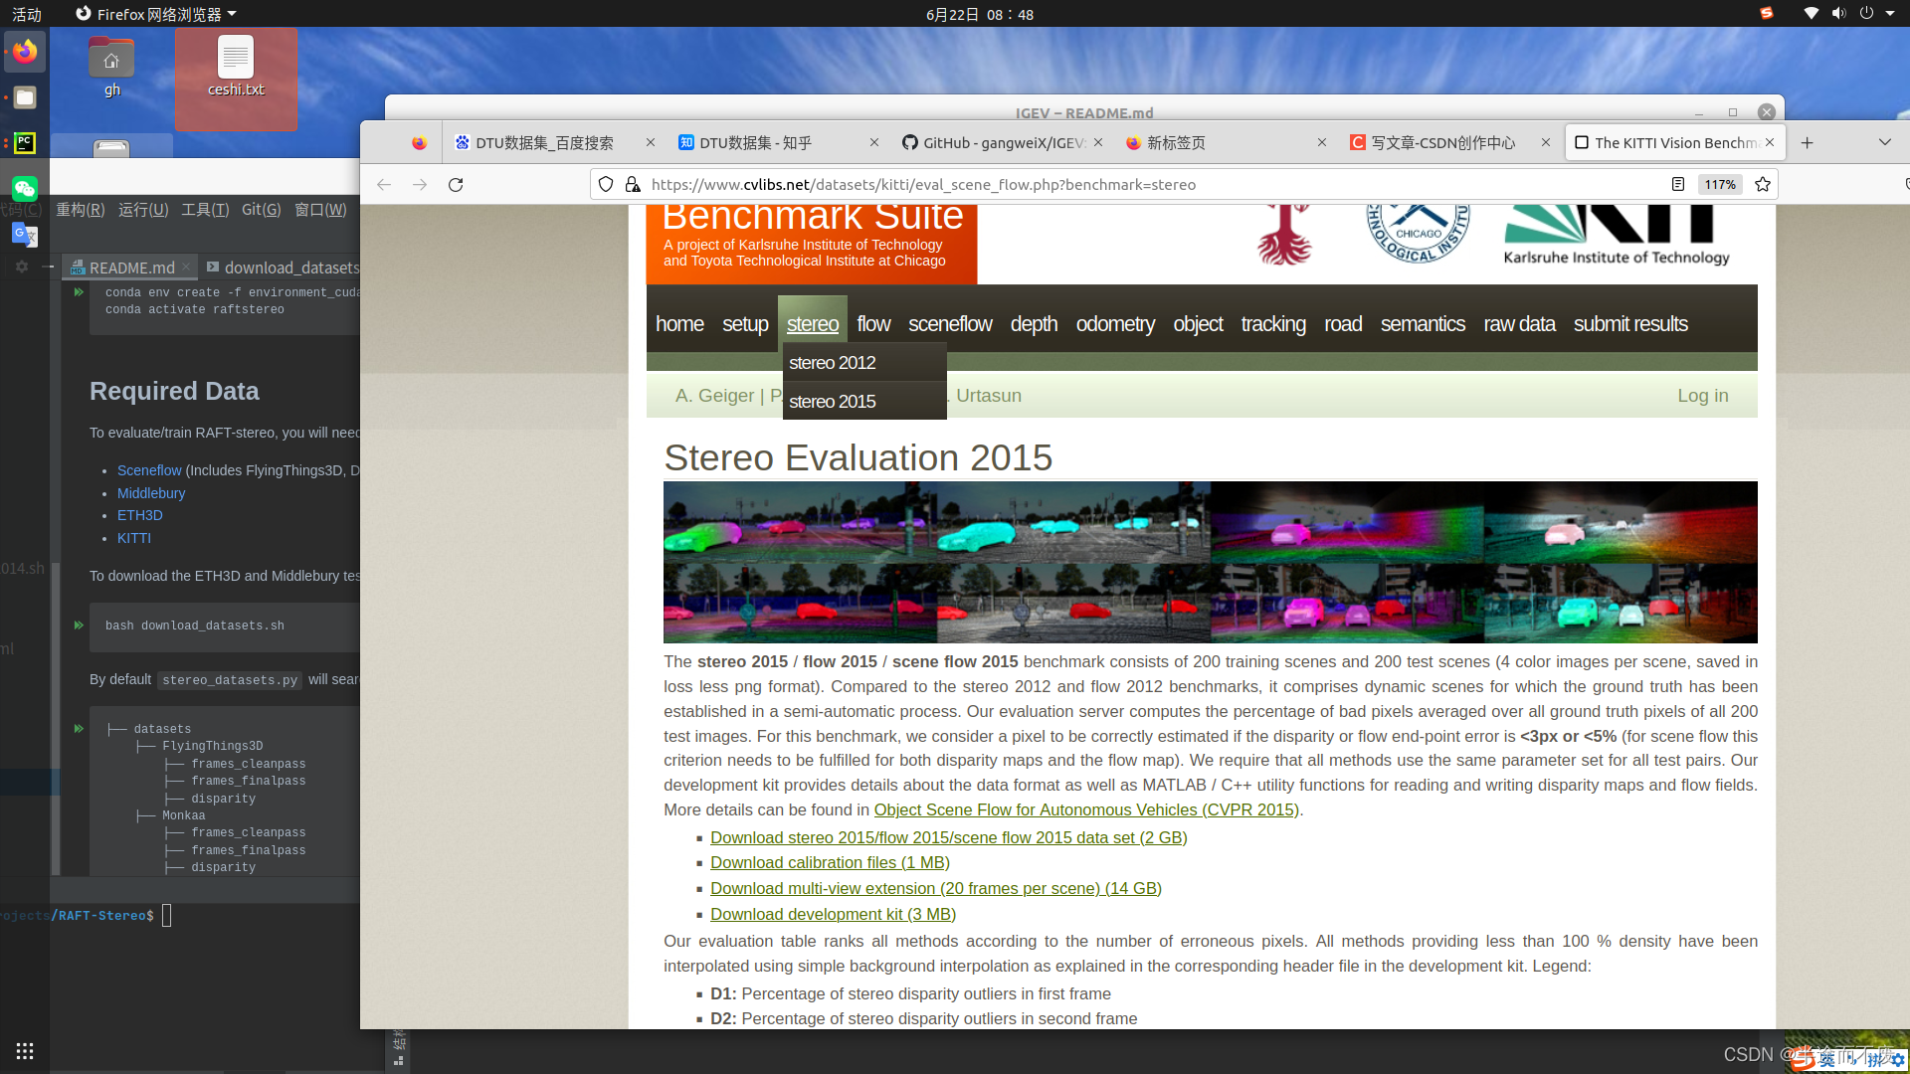The width and height of the screenshot is (1910, 1074).
Task: Click the 117% zoom level indicator
Action: (1720, 185)
